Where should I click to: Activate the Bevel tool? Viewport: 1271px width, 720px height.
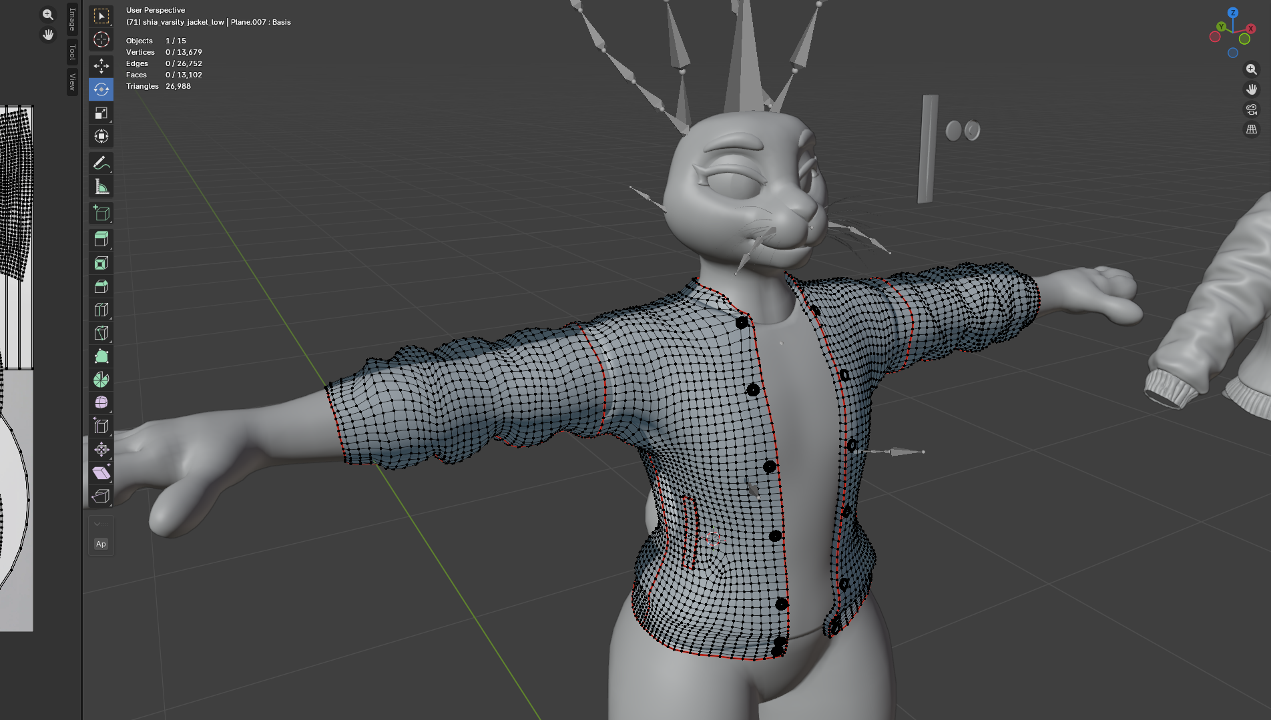coord(101,286)
